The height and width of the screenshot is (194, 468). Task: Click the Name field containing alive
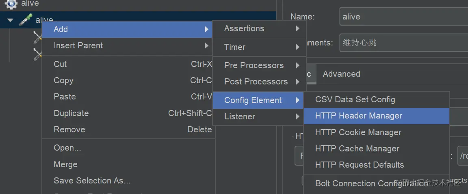[x=402, y=17]
